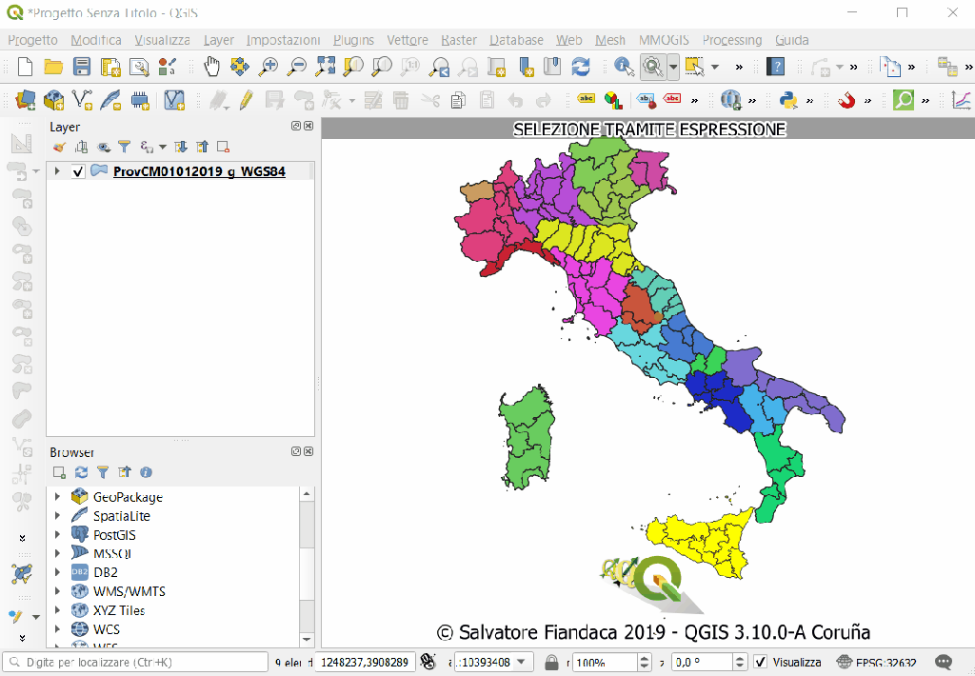Viewport: 975px width, 676px height.
Task: Click the Zoom In magnifier tool
Action: pos(269,67)
